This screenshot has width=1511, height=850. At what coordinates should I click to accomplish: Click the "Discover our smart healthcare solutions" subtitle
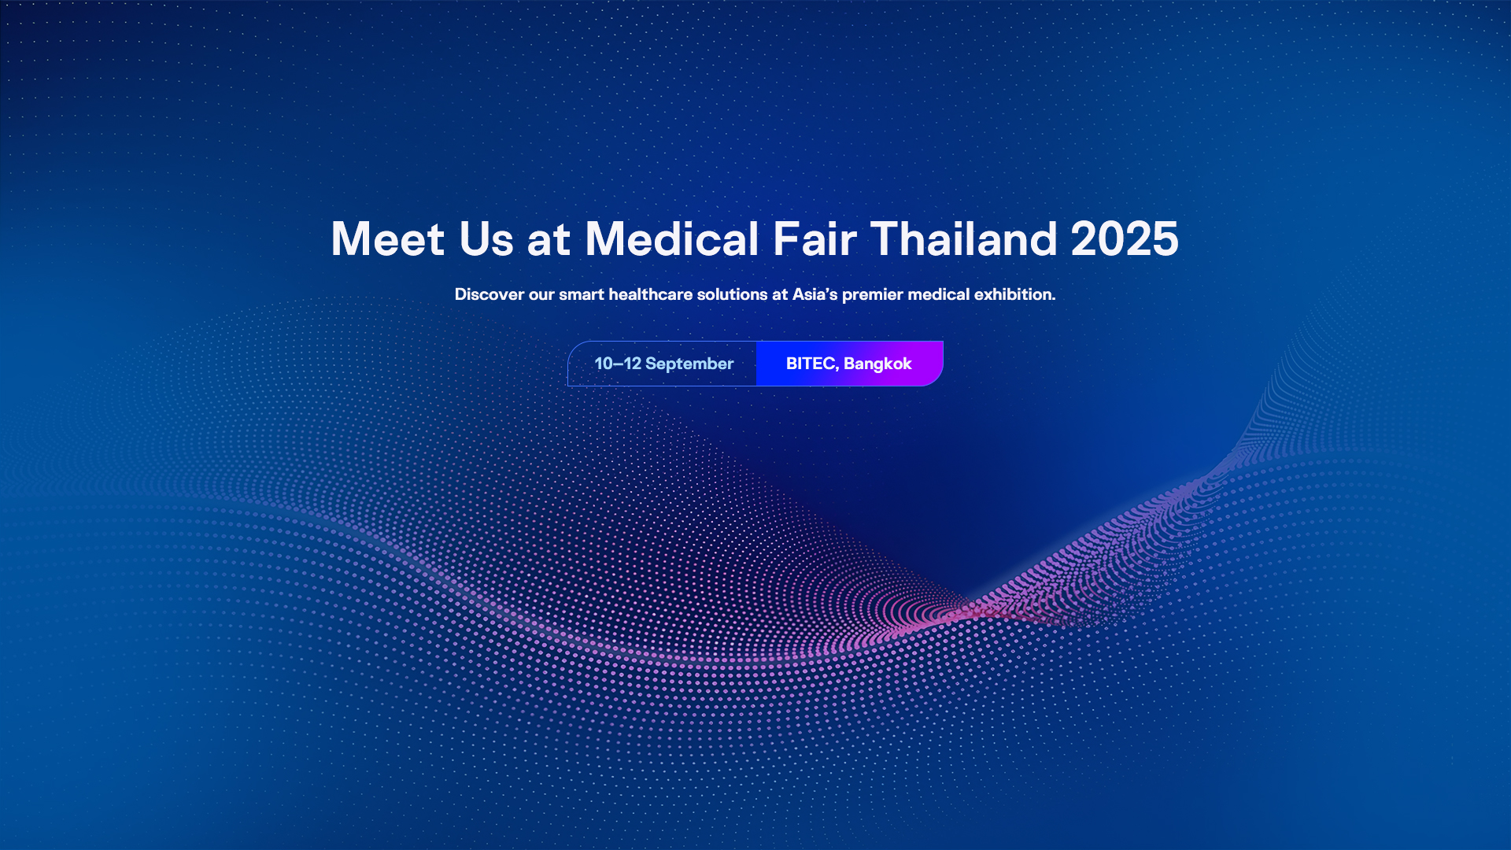754,294
